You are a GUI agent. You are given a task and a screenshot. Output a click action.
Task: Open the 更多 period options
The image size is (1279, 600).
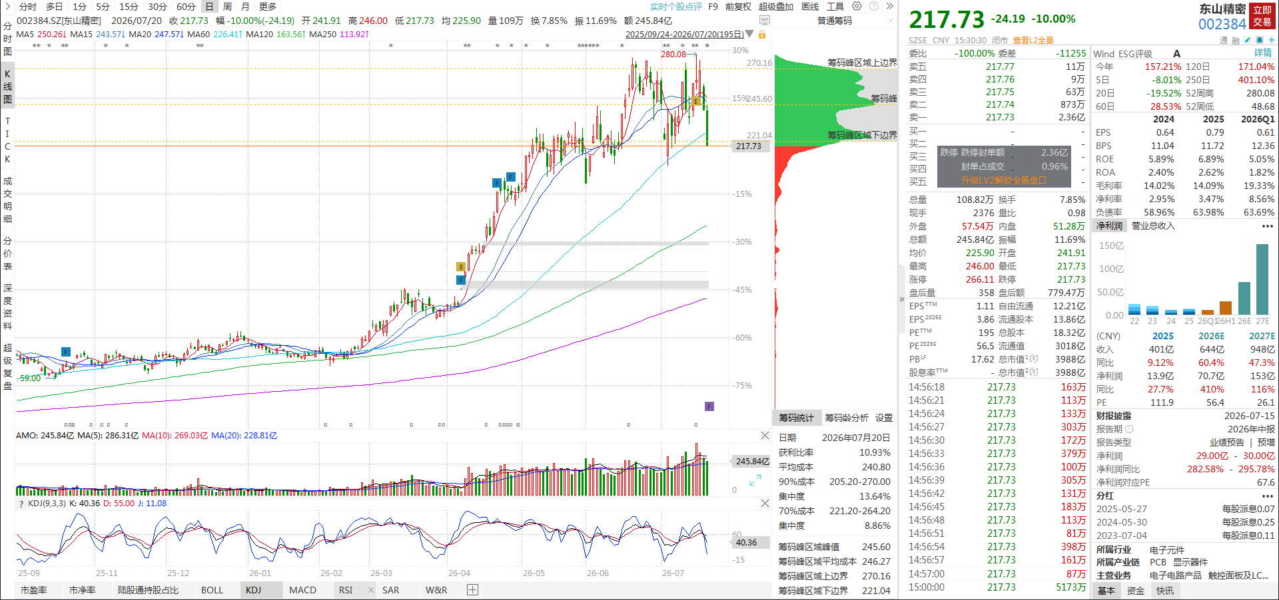pyautogui.click(x=268, y=7)
